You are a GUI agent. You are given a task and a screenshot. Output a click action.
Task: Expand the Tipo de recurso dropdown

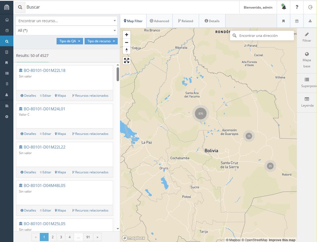click(101, 41)
